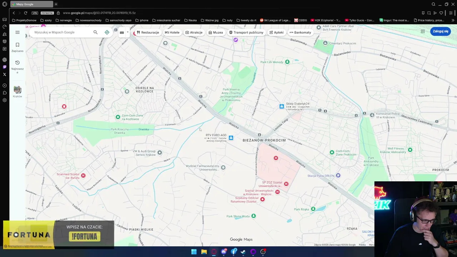Open the Opera main menu logo

pos(5,4)
